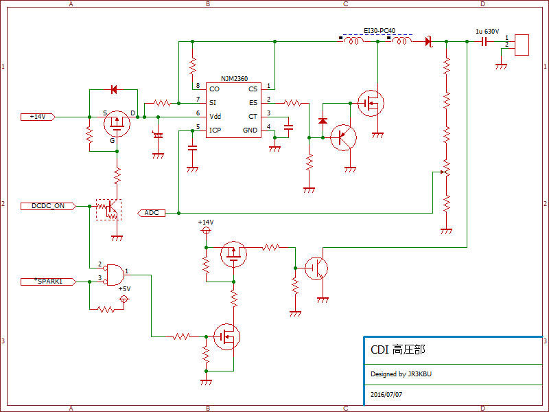Select the diode above the +14V input MOSFET
The height and width of the screenshot is (412, 549).
[x=114, y=89]
